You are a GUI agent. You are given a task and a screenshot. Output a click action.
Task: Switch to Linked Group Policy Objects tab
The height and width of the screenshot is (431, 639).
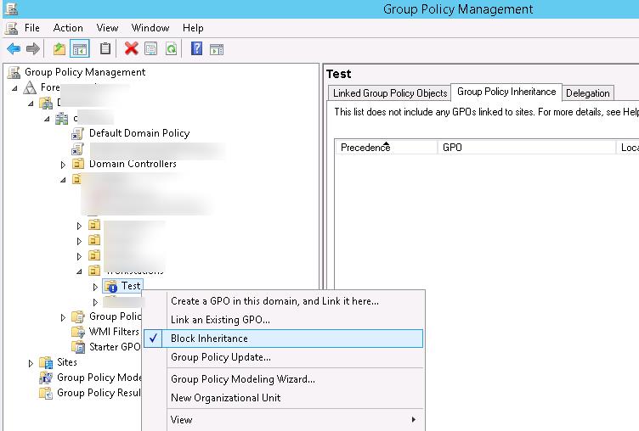pos(389,93)
